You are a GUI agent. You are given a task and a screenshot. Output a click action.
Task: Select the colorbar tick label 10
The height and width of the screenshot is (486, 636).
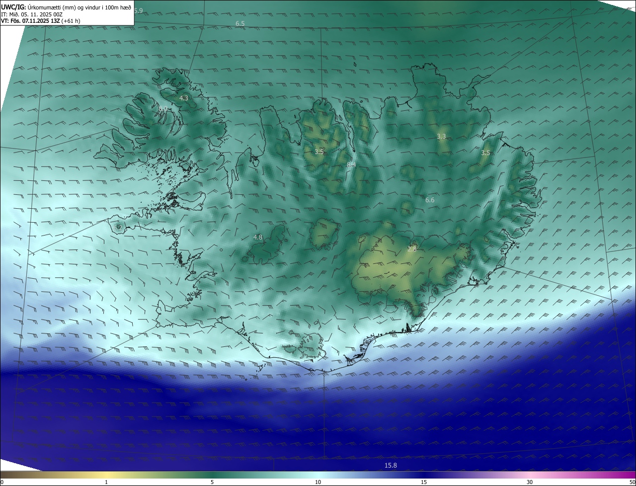pyautogui.click(x=318, y=482)
